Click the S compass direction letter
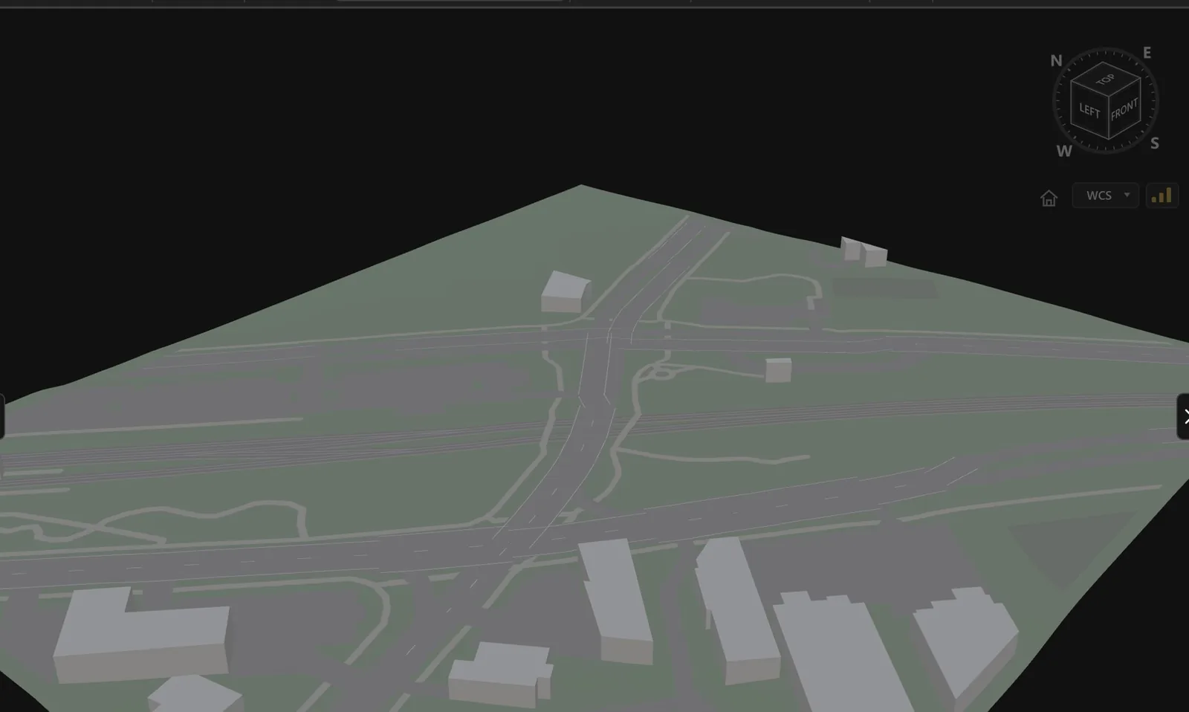 [x=1154, y=143]
